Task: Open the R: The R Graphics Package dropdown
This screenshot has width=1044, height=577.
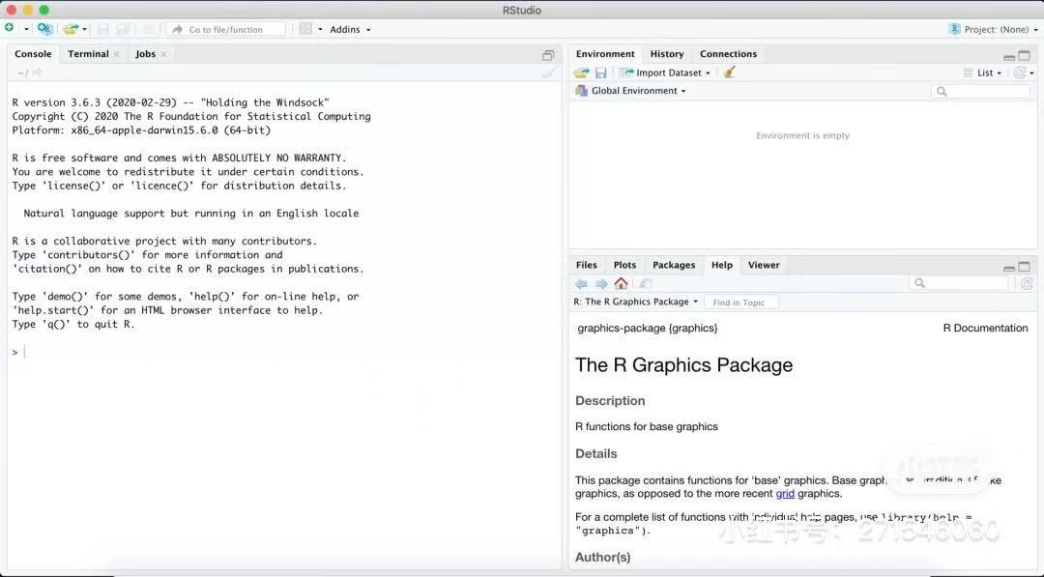Action: point(636,302)
